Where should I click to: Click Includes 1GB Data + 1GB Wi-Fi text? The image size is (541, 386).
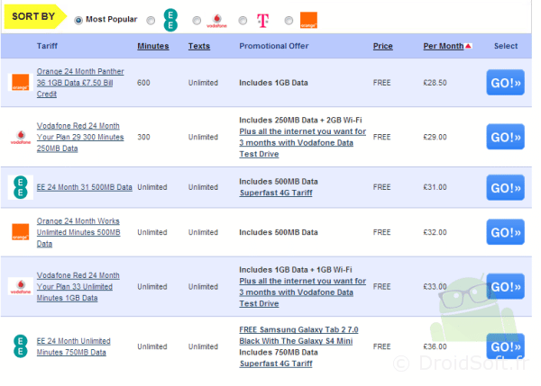(296, 270)
